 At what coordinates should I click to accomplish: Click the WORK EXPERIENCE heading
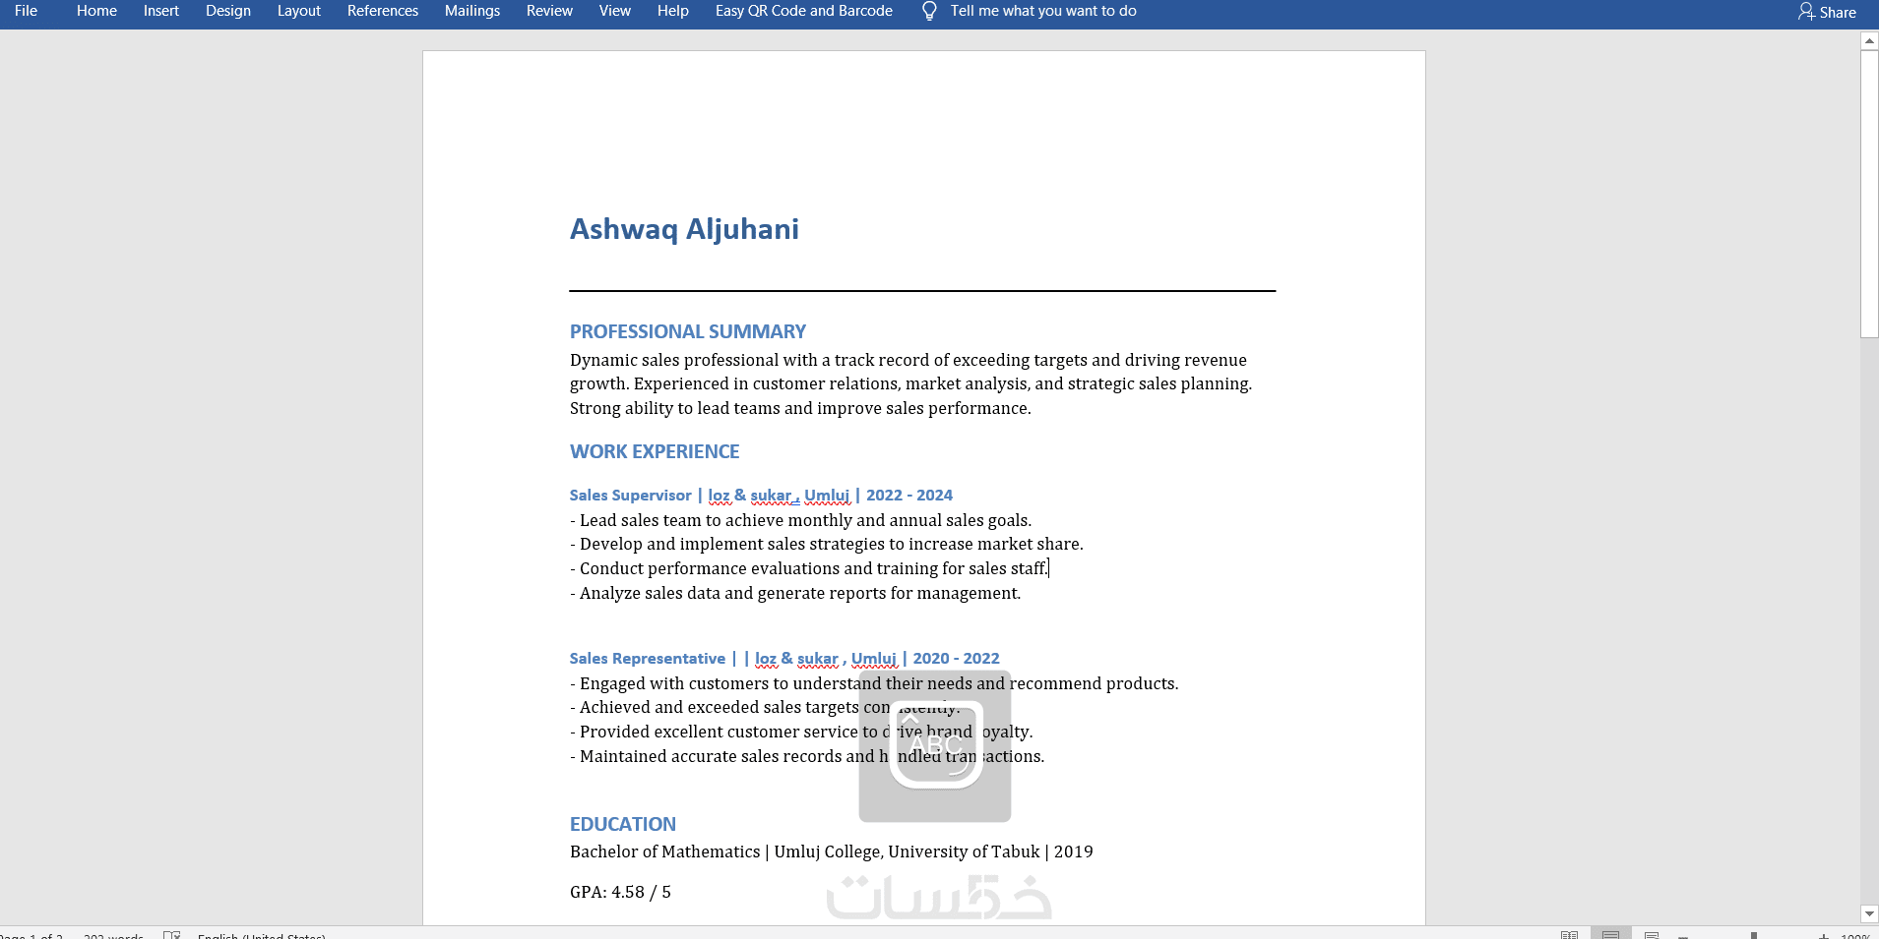point(655,452)
